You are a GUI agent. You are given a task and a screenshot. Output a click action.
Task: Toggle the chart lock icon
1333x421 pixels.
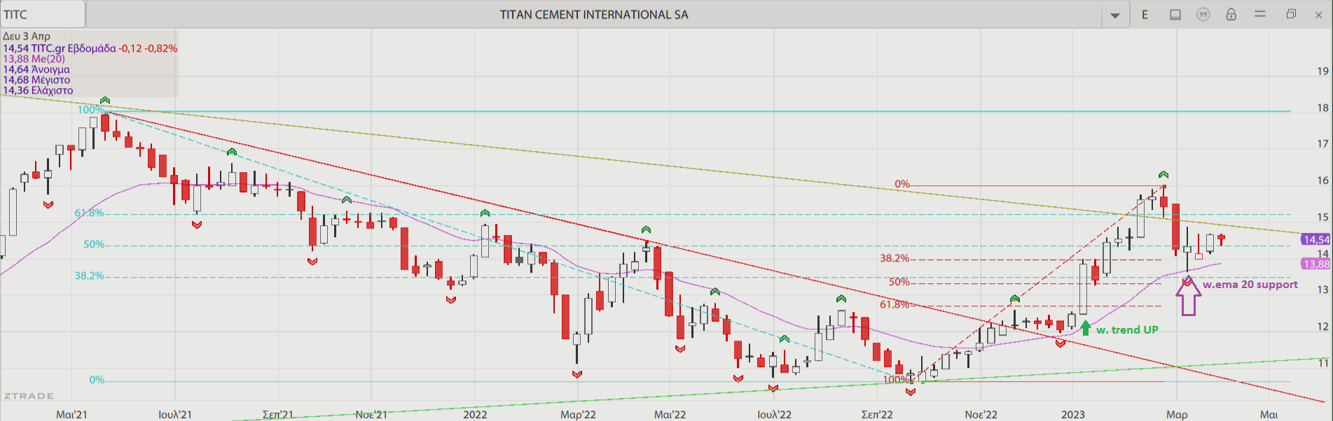(1231, 14)
